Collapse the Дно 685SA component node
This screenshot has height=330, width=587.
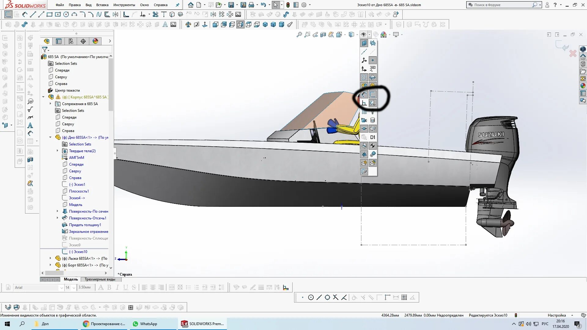(x=50, y=137)
